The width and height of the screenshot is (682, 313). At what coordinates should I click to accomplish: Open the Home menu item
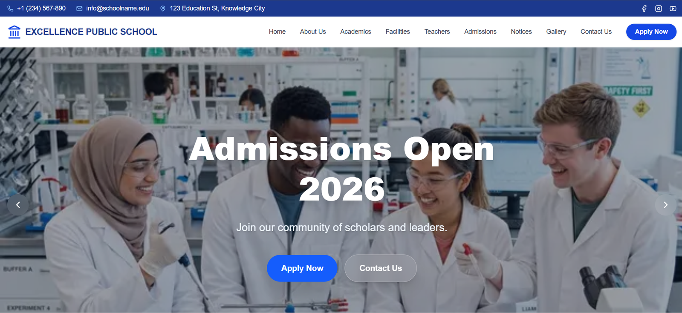(277, 32)
